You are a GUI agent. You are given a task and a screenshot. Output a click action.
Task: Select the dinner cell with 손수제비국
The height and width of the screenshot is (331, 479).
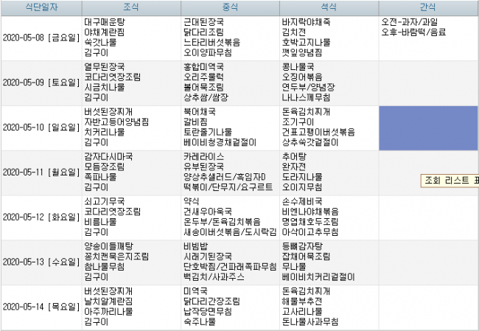[x=329, y=218]
